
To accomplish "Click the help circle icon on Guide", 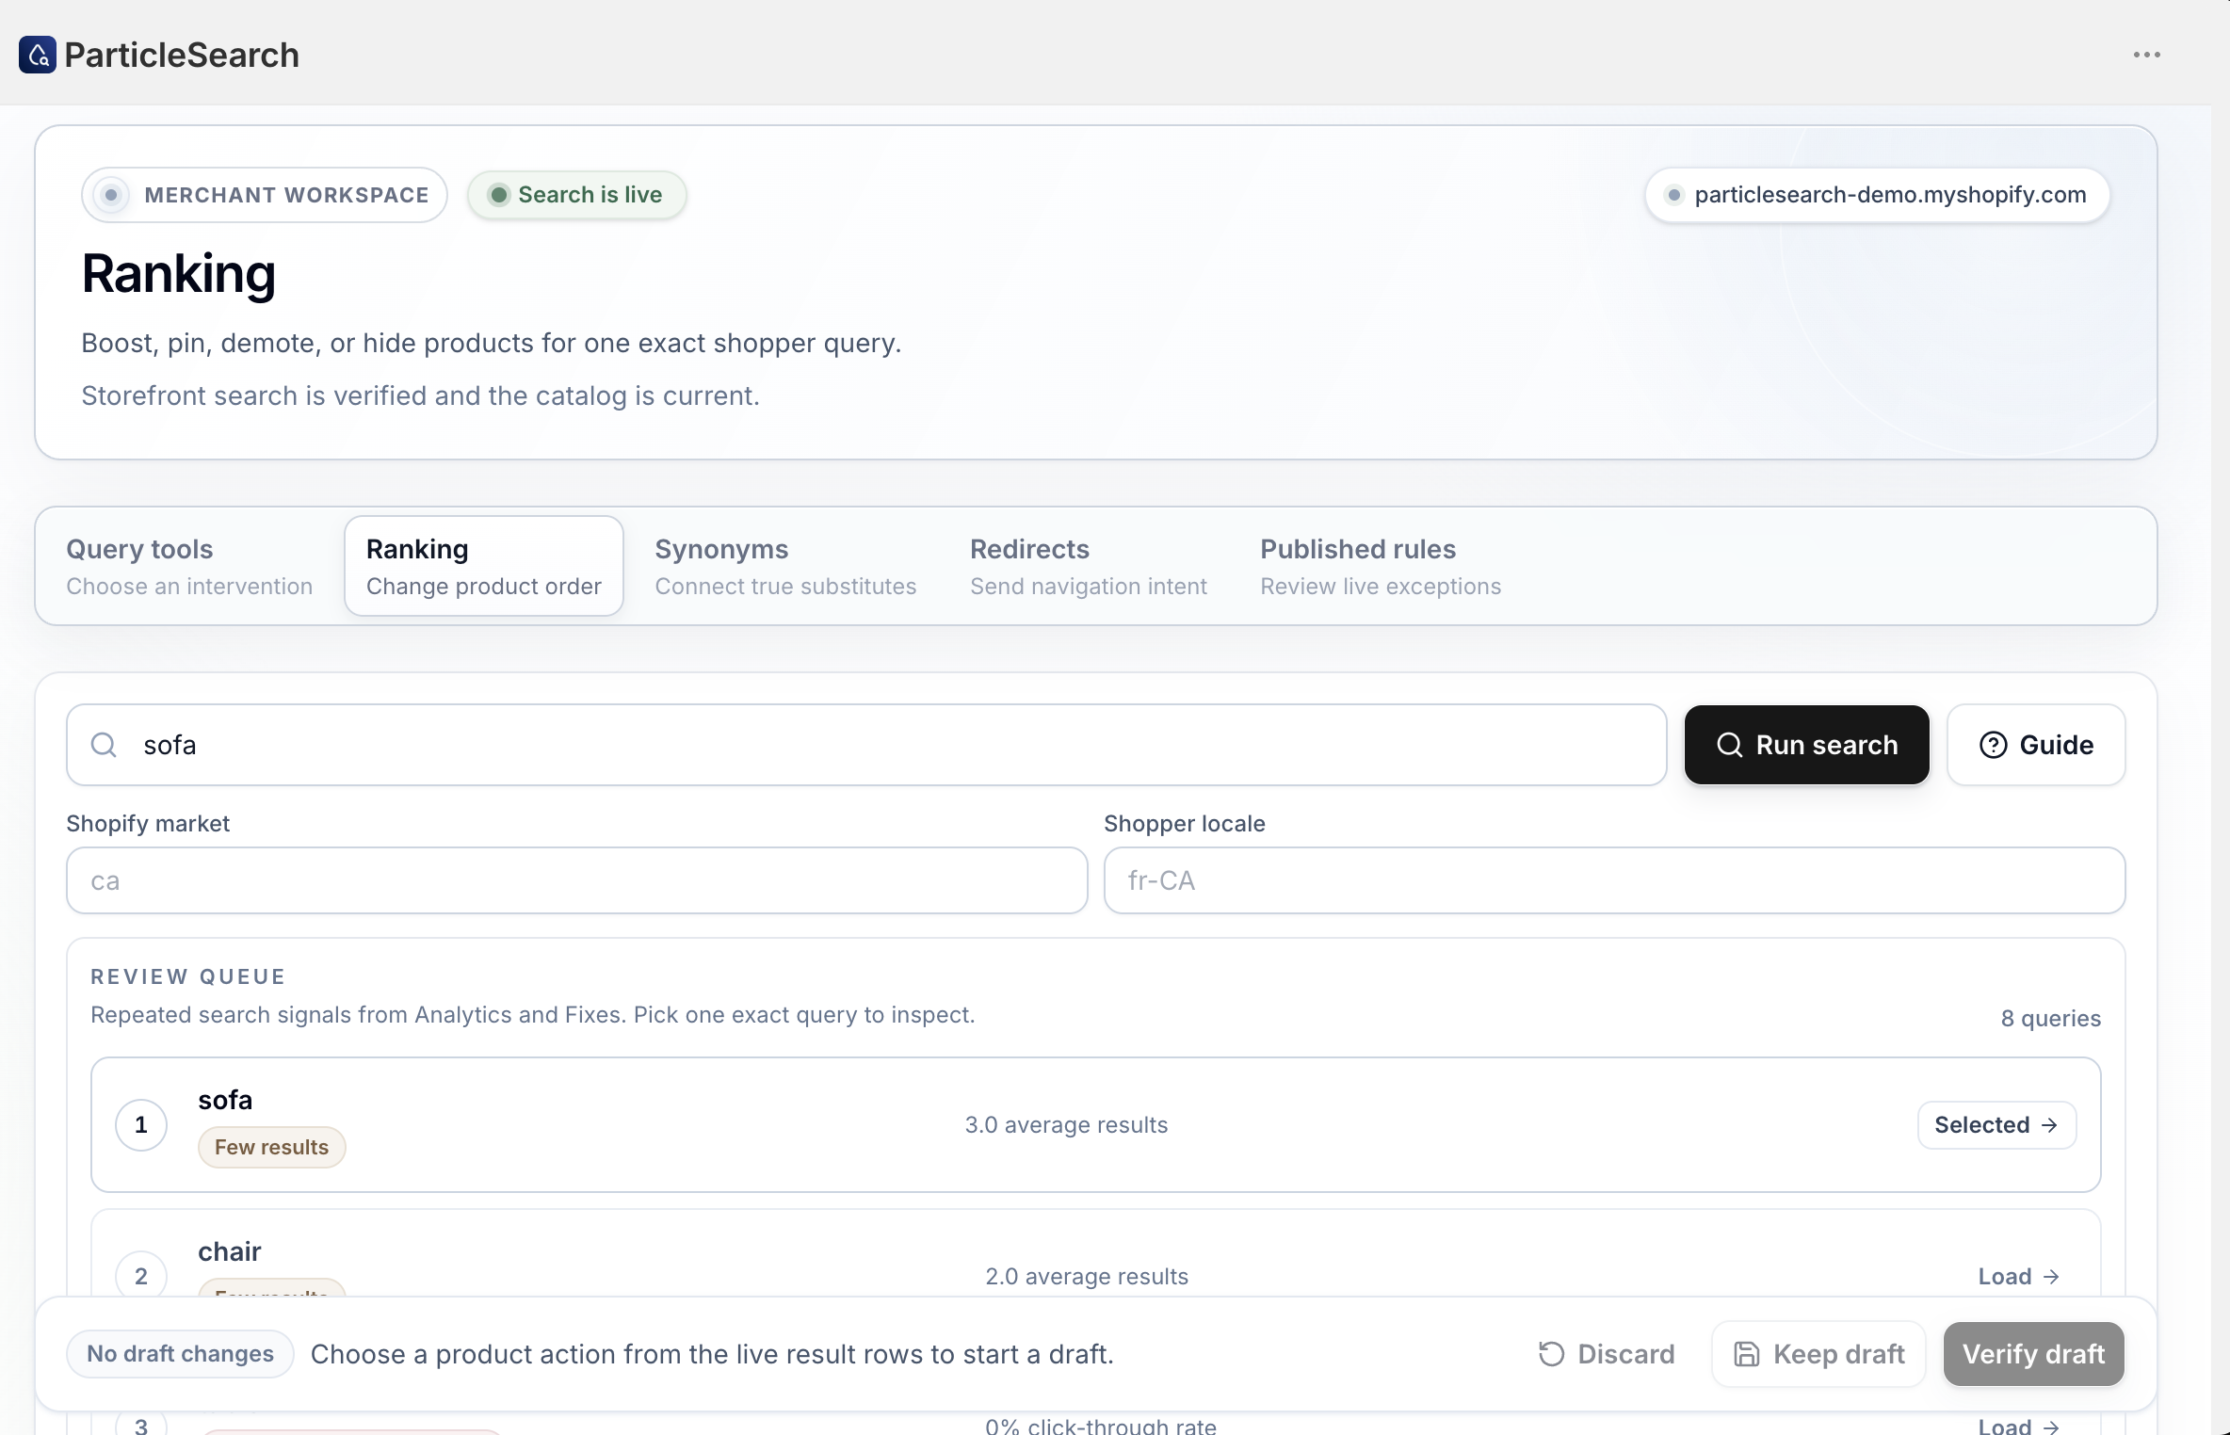I will pos(1993,745).
